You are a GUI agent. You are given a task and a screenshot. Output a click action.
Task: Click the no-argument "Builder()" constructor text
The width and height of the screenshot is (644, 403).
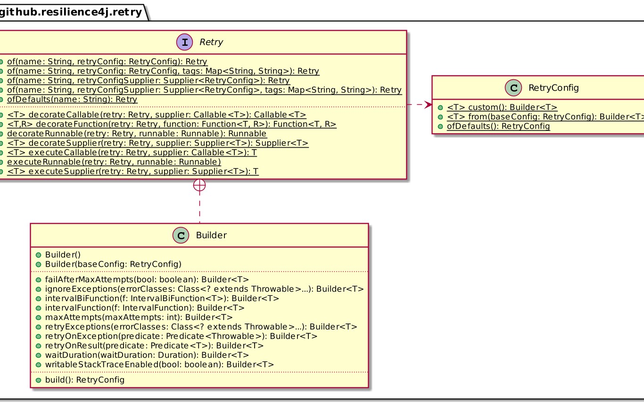[x=63, y=255]
